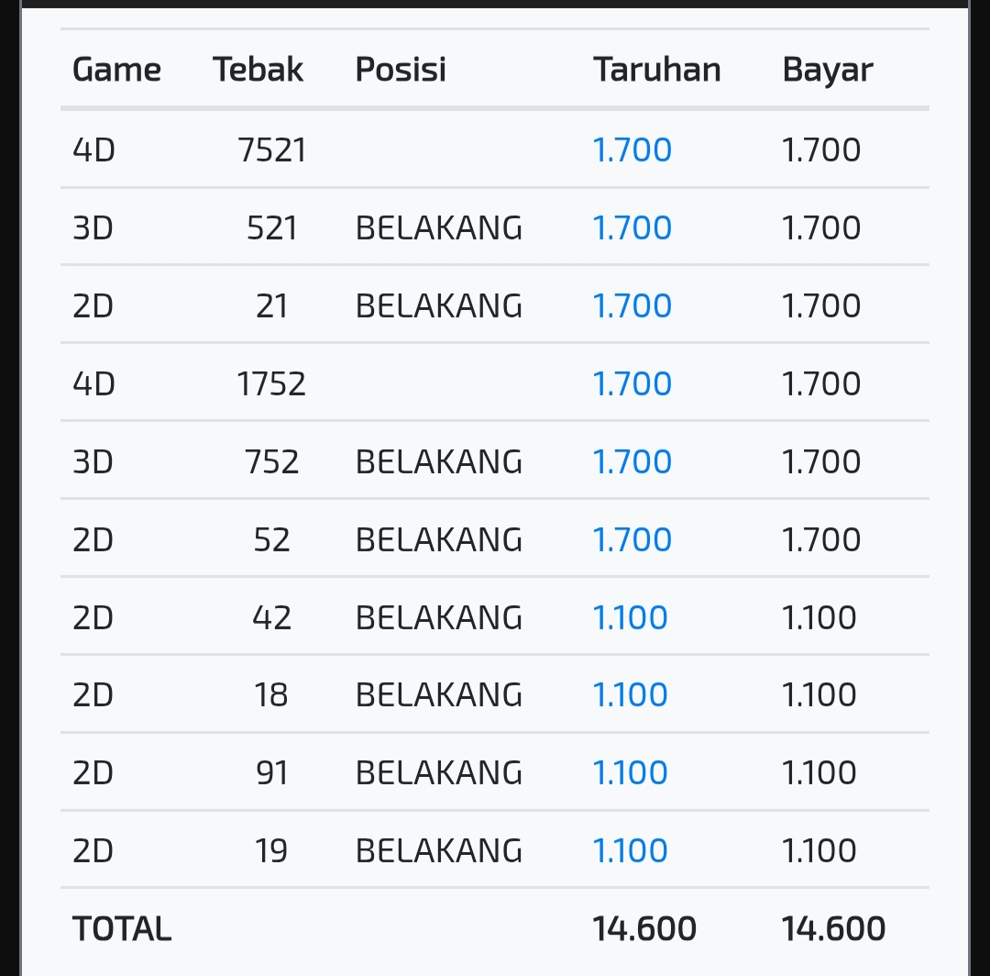Click the Taruhan link for guess 1752
990x976 pixels.
[x=632, y=383]
